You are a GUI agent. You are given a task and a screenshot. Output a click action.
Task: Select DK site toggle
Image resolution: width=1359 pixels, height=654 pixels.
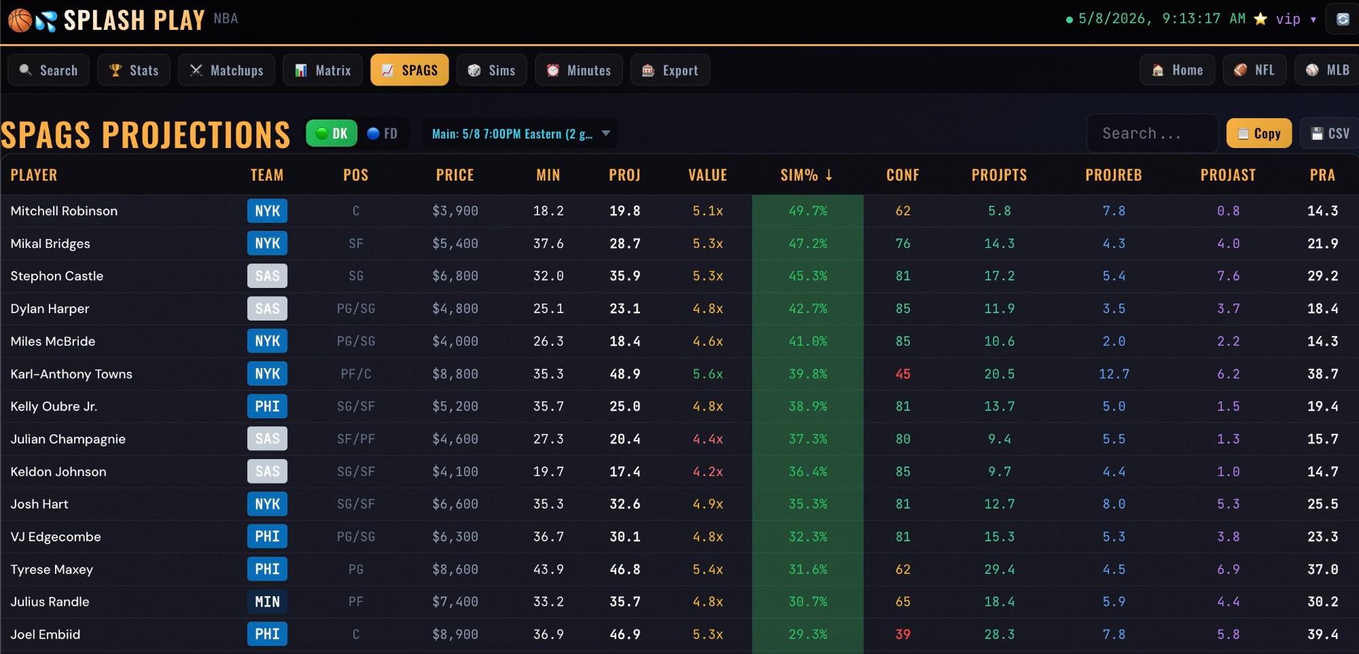(332, 133)
